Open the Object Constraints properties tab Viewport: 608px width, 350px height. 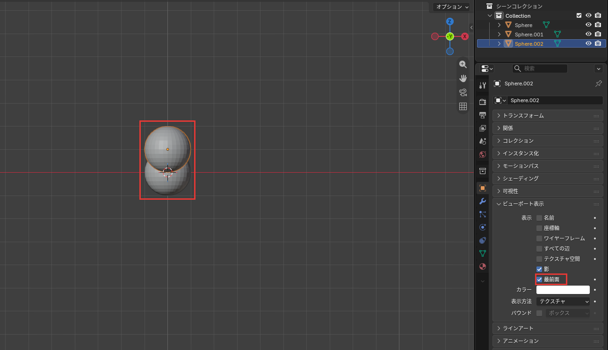[483, 240]
